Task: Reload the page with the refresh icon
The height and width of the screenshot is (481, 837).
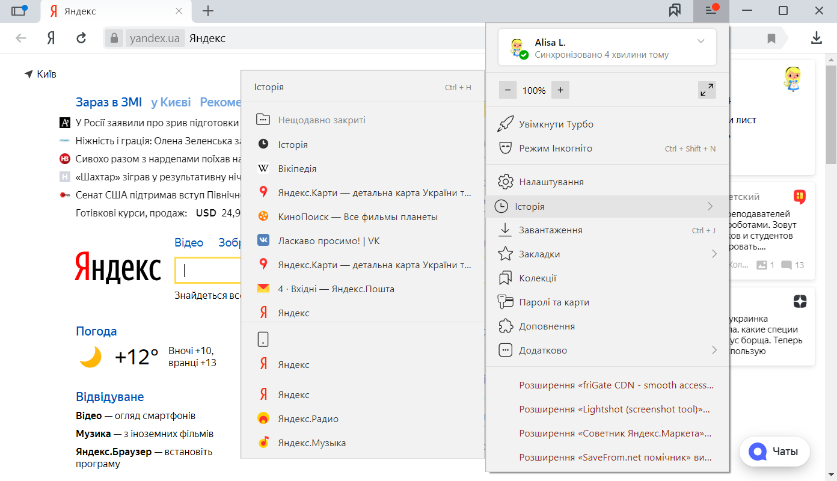Action: [x=81, y=38]
